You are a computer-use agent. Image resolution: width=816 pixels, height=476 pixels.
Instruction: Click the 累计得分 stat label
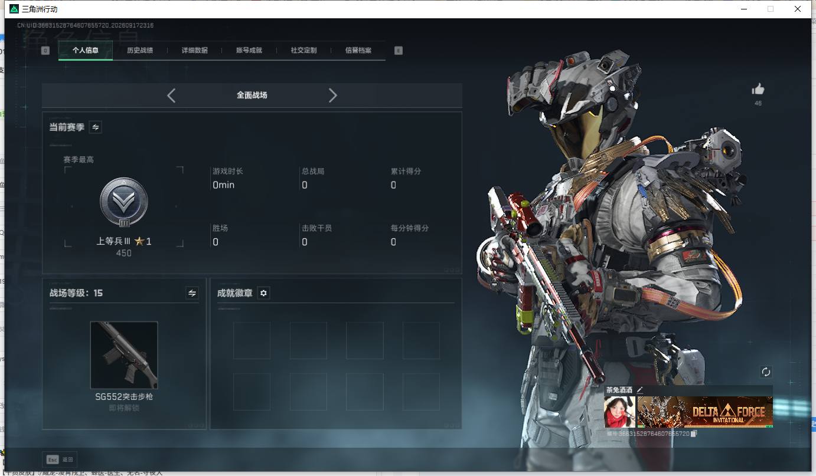[406, 171]
